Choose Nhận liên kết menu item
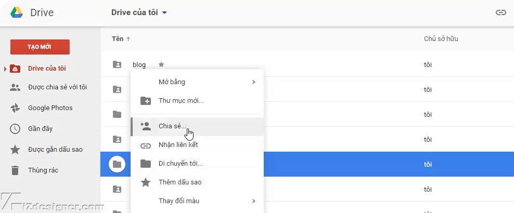 point(178,145)
